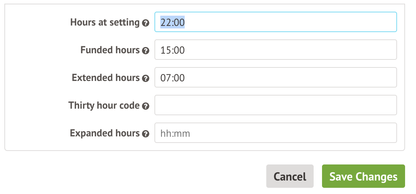Click the hh:mm placeholder text
The width and height of the screenshot is (416, 194).
pos(175,133)
